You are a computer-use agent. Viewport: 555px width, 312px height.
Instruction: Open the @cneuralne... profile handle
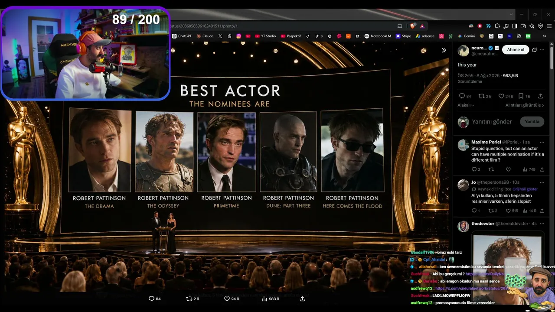485,54
